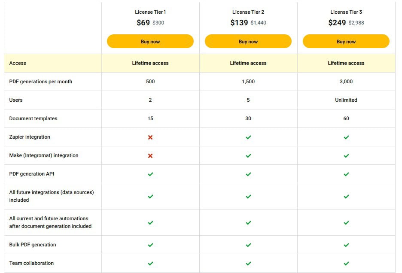Image resolution: width=402 pixels, height=273 pixels.
Task: Click the Tier 2 checkmark for Make integration
Action: [x=248, y=155]
